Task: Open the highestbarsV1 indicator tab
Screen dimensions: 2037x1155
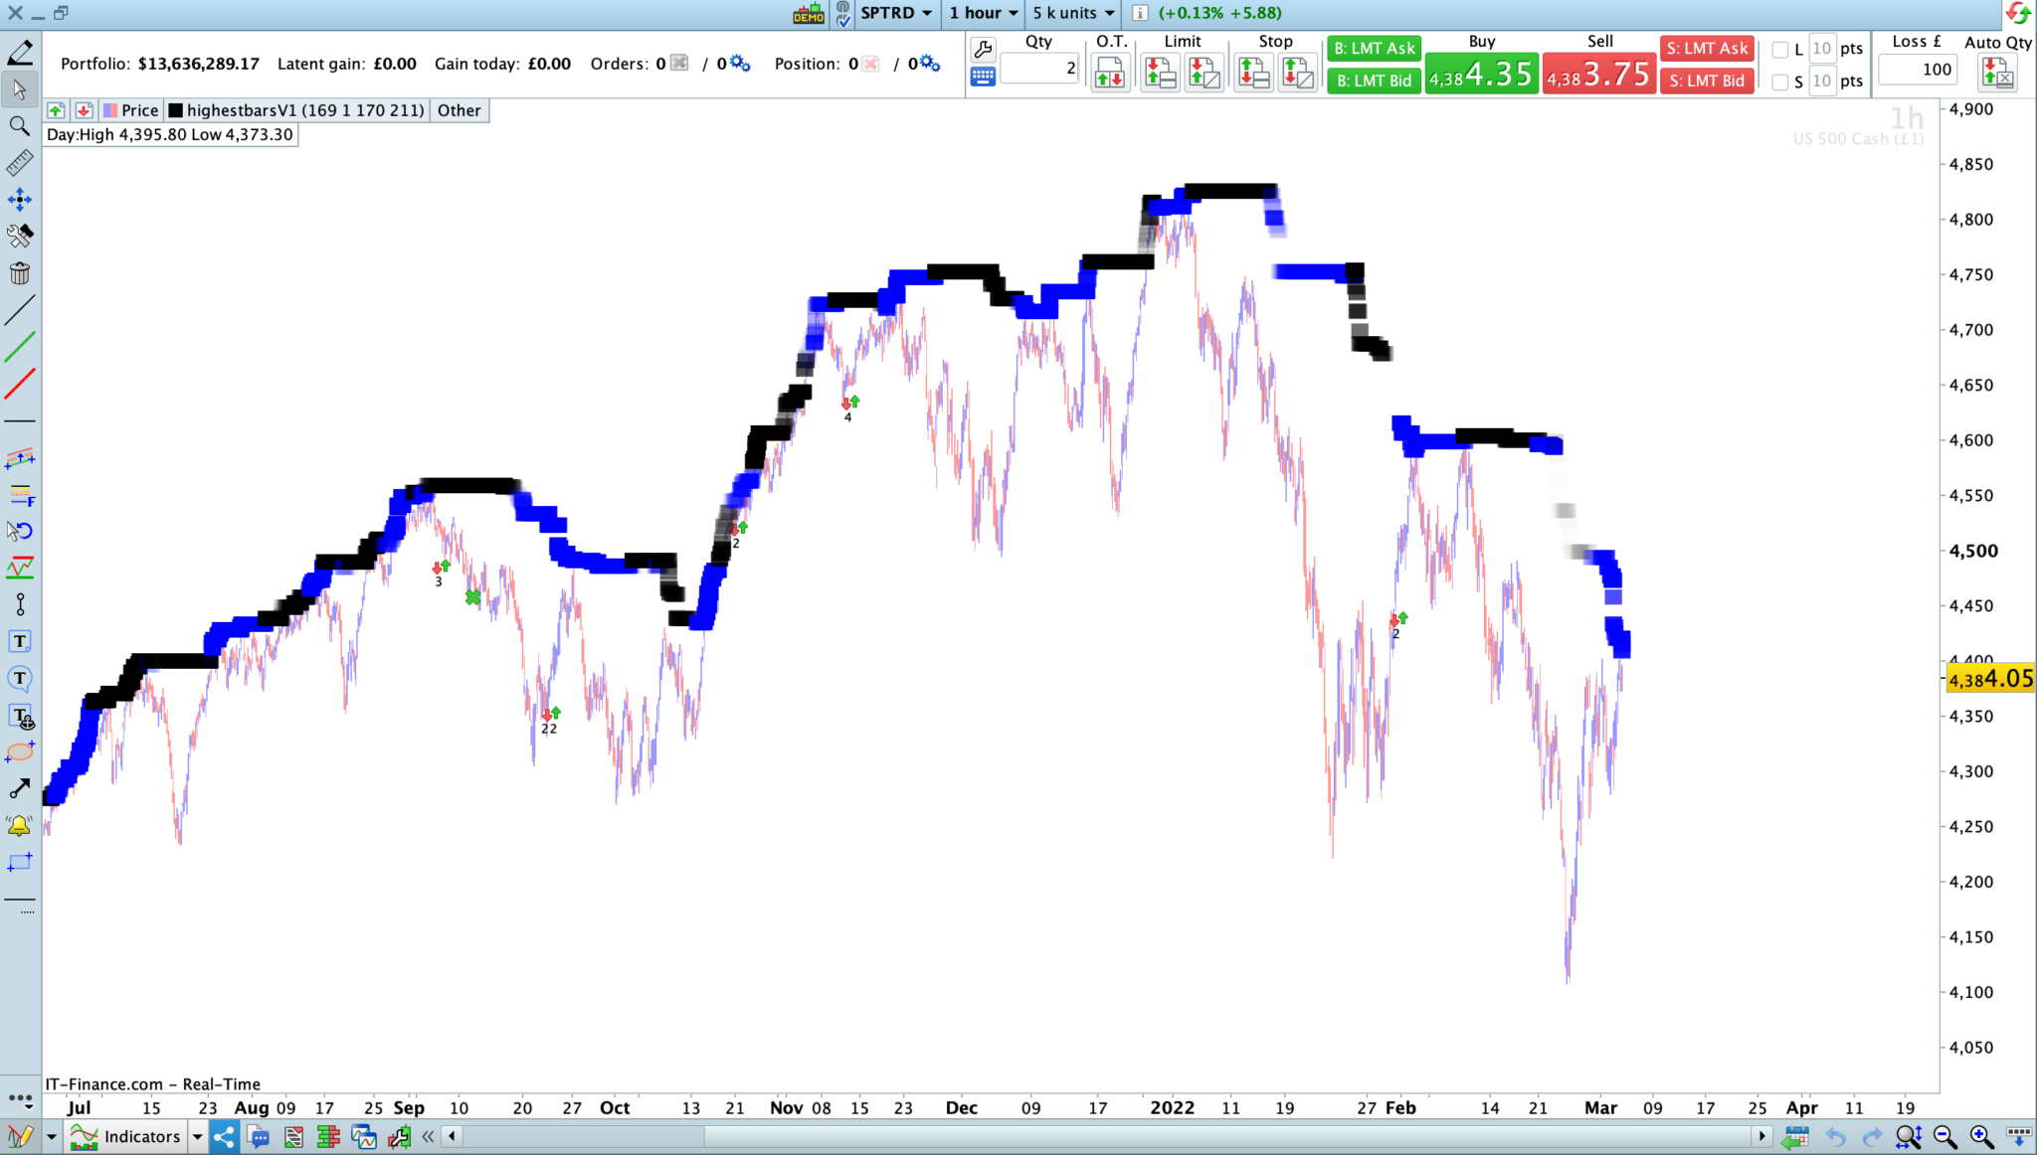Action: point(296,110)
